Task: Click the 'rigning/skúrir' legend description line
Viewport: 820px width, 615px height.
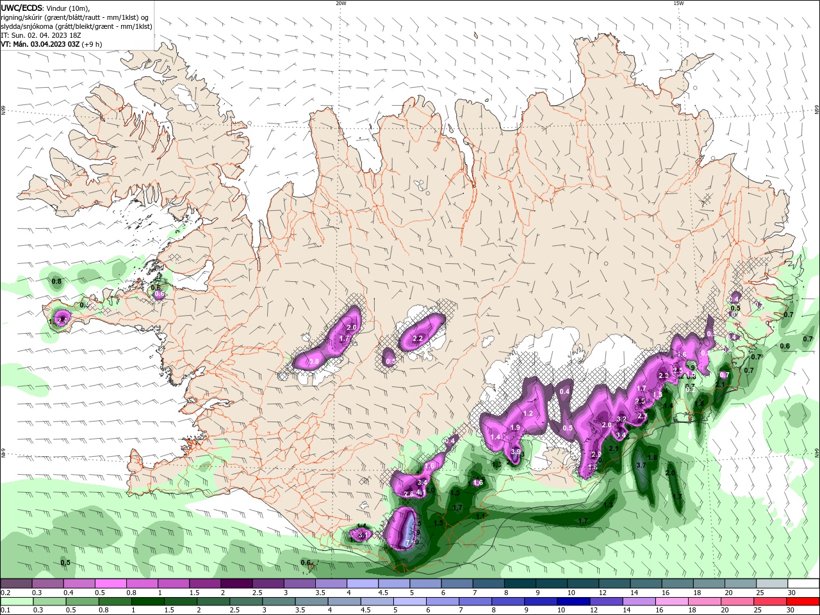Action: (x=76, y=17)
